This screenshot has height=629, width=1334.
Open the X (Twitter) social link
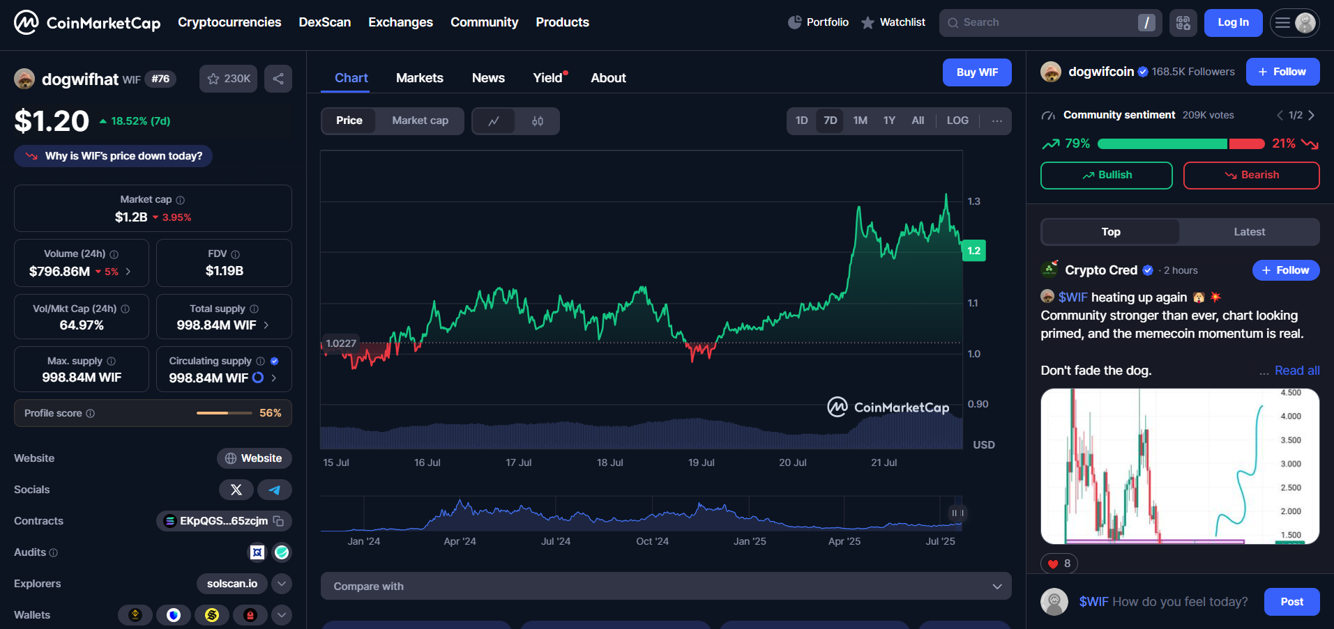click(236, 490)
